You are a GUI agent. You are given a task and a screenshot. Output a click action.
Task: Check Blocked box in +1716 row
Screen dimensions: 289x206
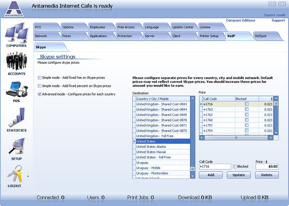[x=246, y=104]
